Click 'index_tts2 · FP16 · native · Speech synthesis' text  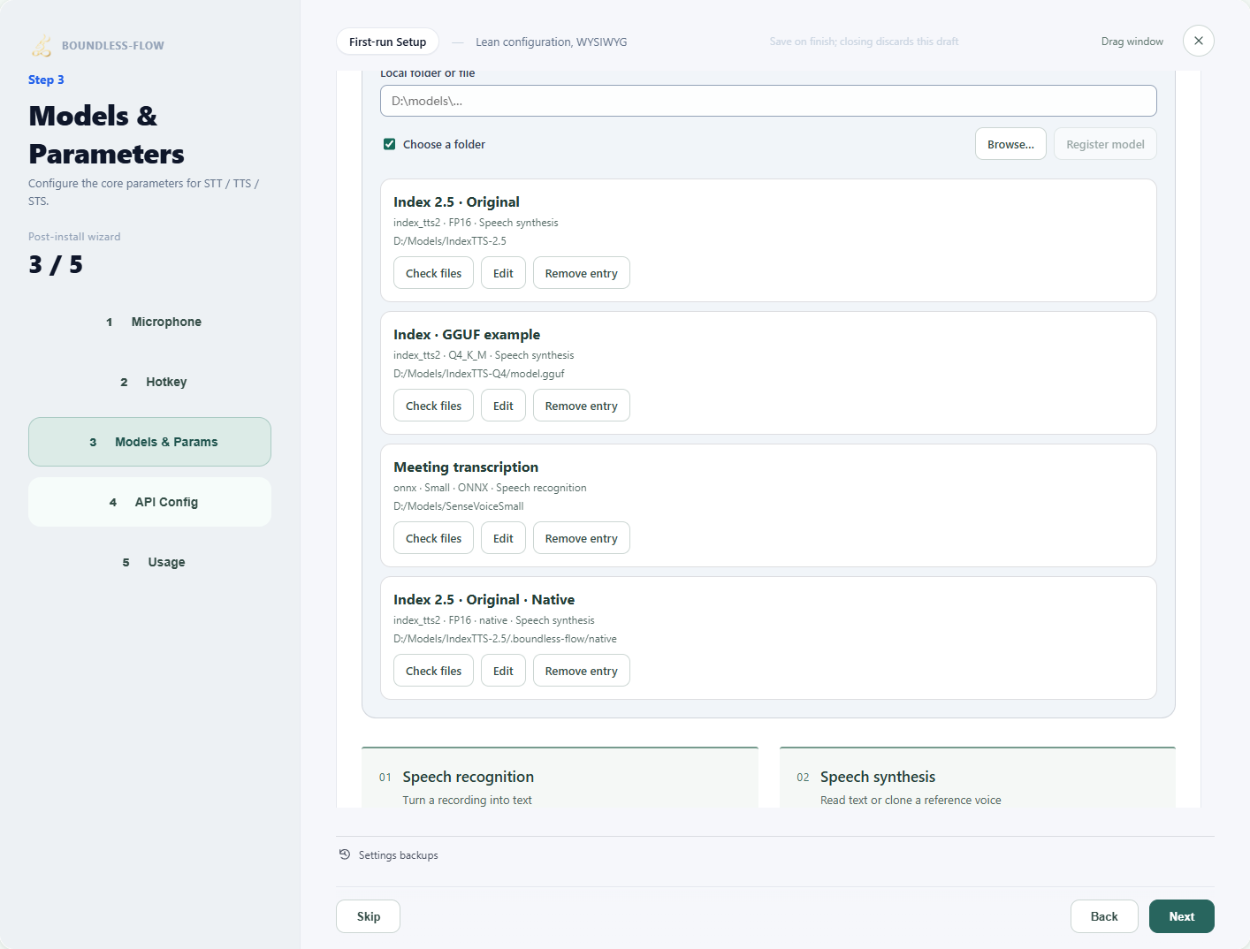[x=494, y=620]
